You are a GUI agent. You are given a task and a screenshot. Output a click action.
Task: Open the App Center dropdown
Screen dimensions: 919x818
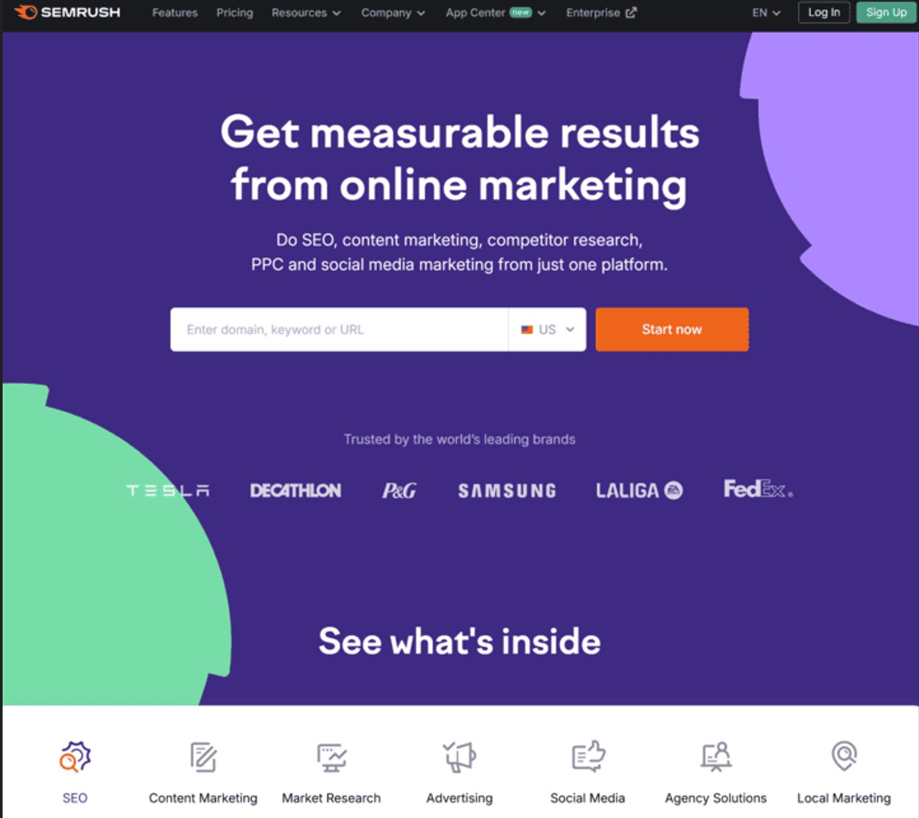coord(496,12)
